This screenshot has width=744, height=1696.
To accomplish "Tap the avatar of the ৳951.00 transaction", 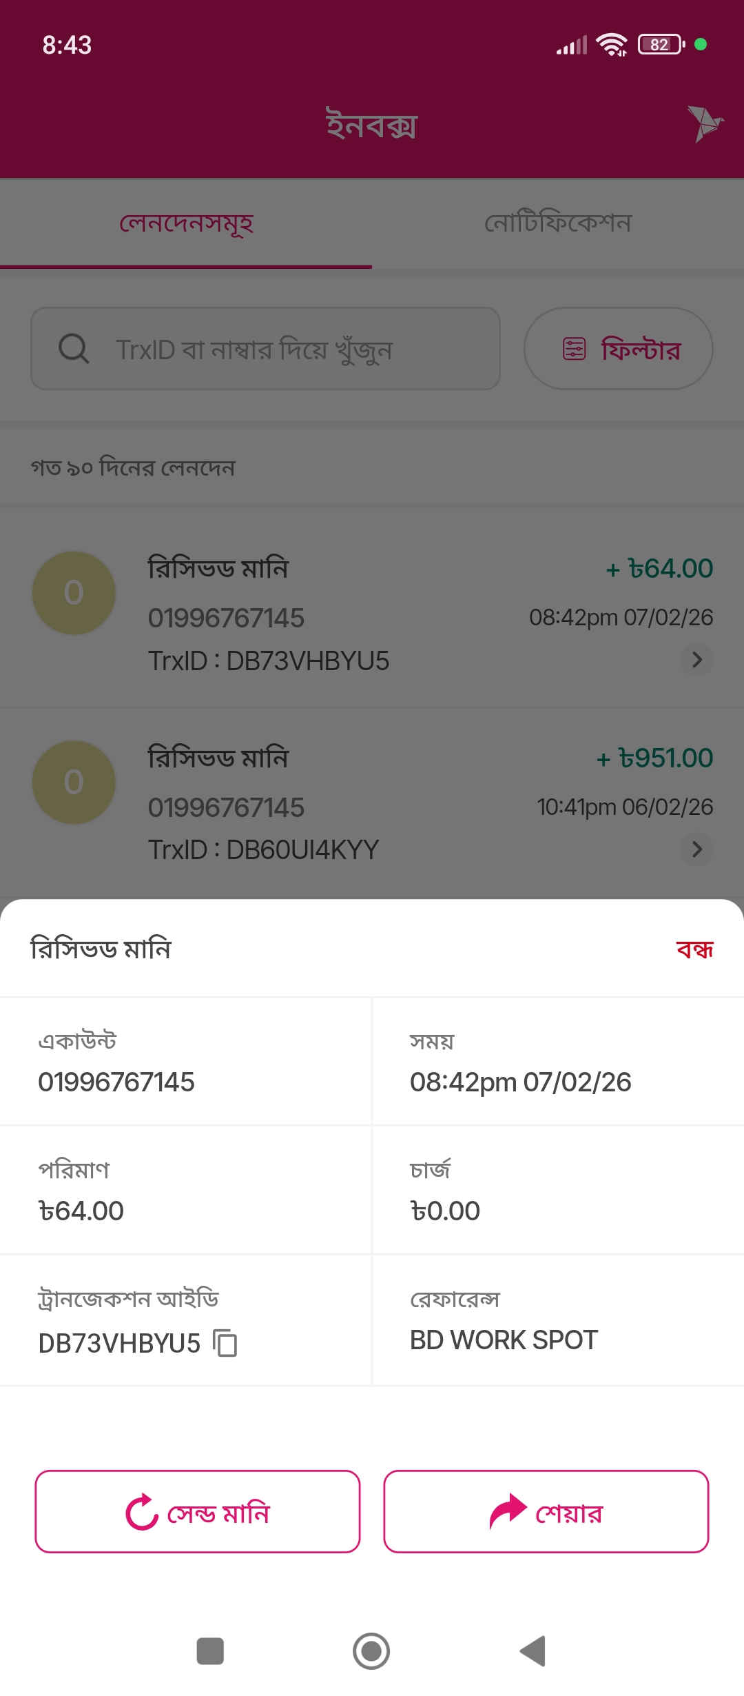I will click(x=74, y=783).
